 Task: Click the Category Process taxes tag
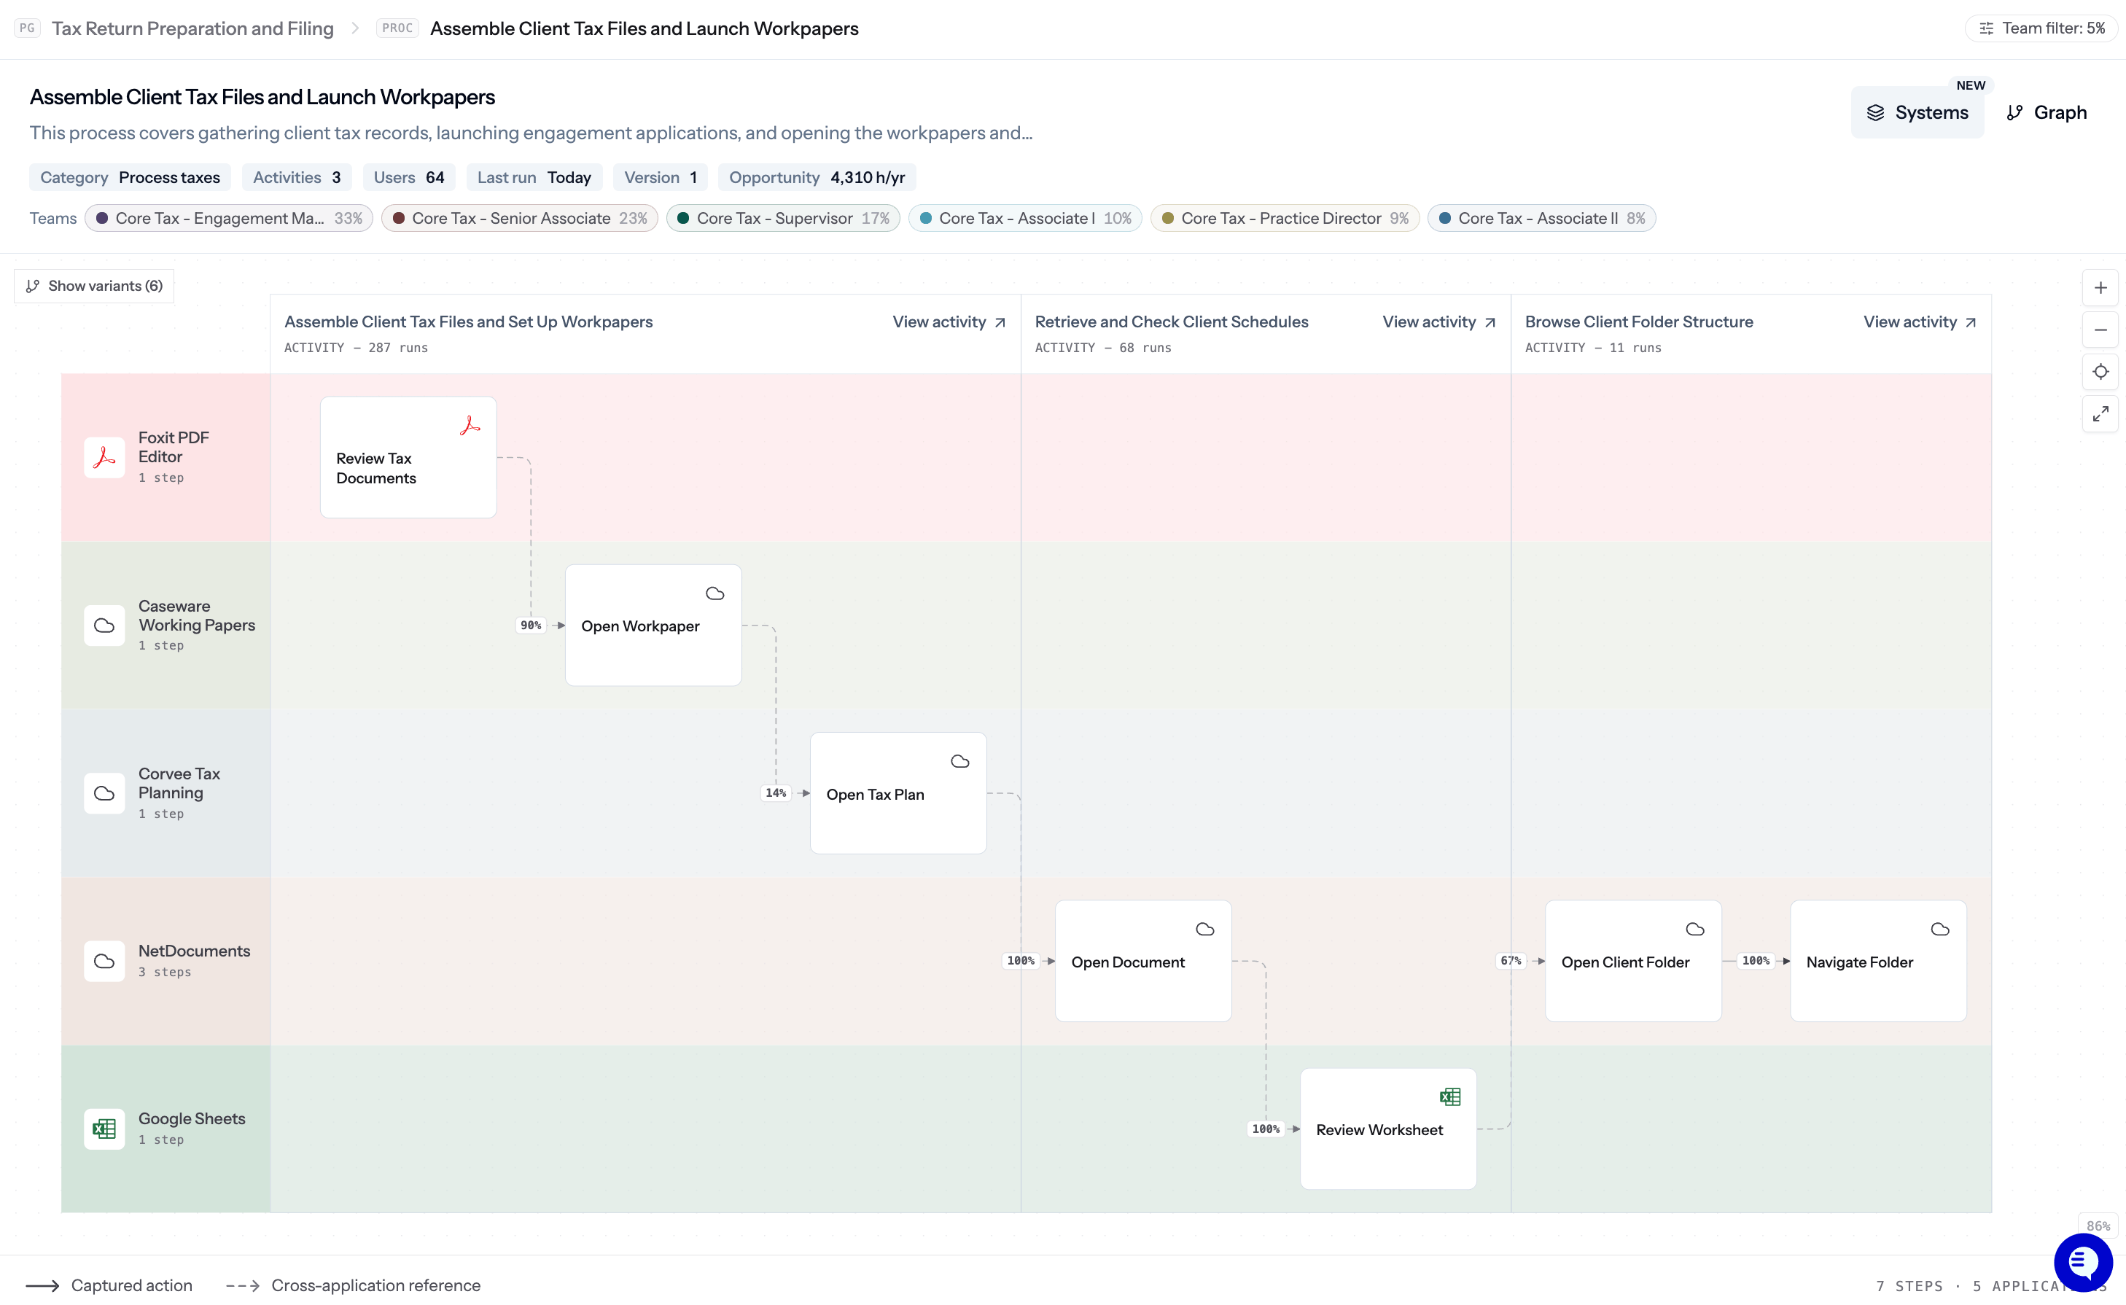tap(131, 177)
